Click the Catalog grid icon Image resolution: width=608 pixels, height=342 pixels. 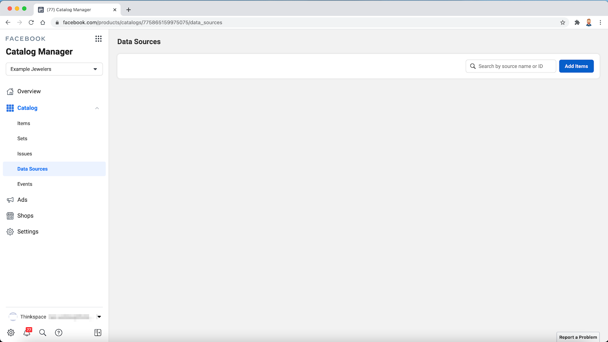coord(10,108)
